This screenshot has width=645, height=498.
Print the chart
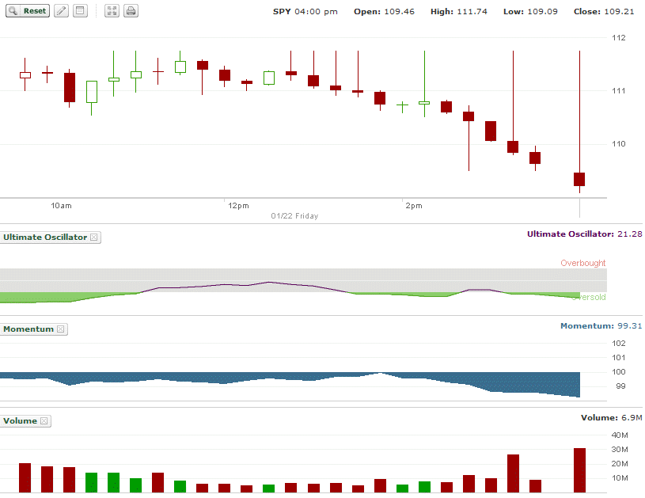[131, 11]
